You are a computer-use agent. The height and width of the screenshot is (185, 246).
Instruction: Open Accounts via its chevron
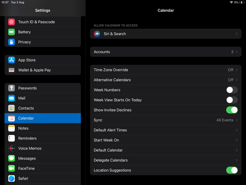(236, 52)
